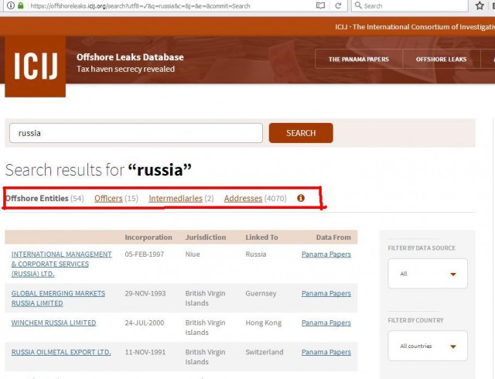Open the site information icon in address bar
The width and height of the screenshot is (495, 379).
coord(11,5)
